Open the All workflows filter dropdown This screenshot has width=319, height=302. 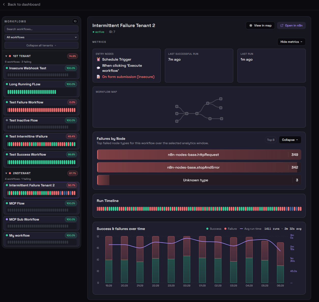click(x=41, y=37)
